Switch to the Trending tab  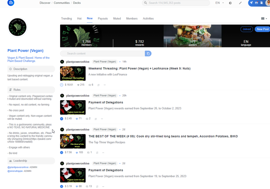(x=66, y=19)
